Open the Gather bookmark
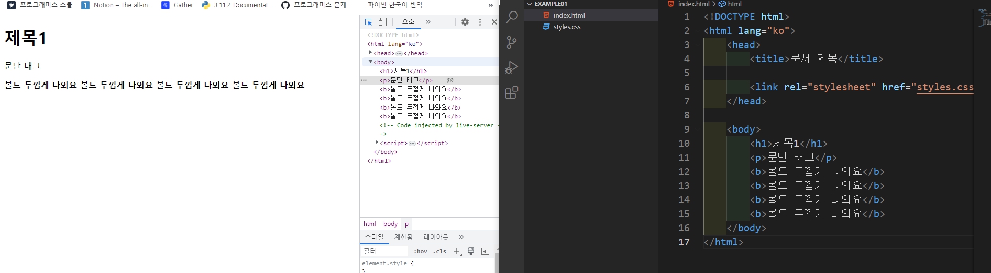The height and width of the screenshot is (273, 991). 178,5
